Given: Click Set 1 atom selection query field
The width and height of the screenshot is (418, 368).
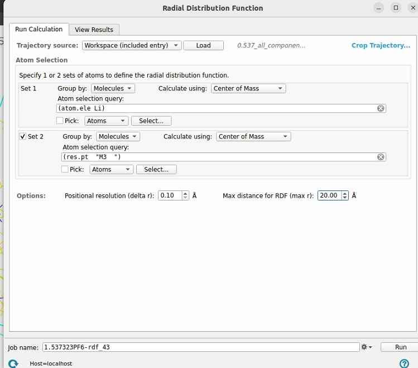Looking at the screenshot, I should pos(221,108).
